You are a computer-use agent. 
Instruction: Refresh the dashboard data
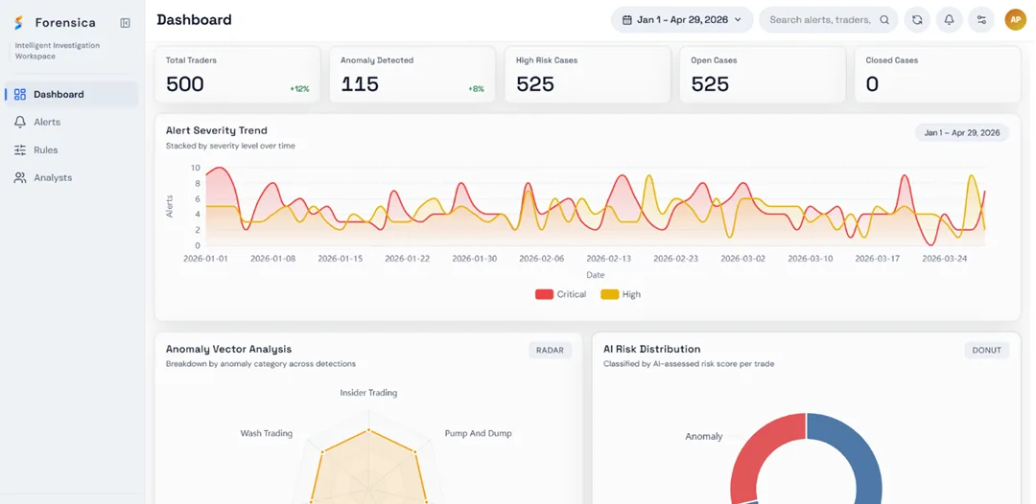(x=917, y=20)
